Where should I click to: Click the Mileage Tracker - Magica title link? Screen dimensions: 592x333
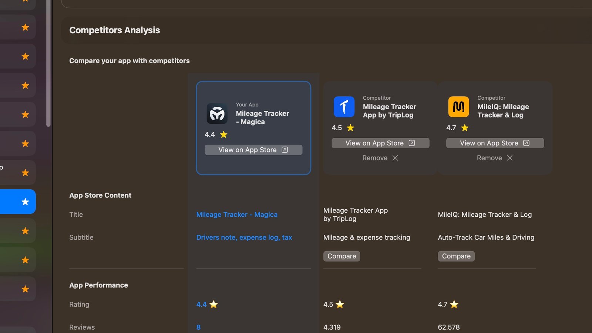point(237,214)
